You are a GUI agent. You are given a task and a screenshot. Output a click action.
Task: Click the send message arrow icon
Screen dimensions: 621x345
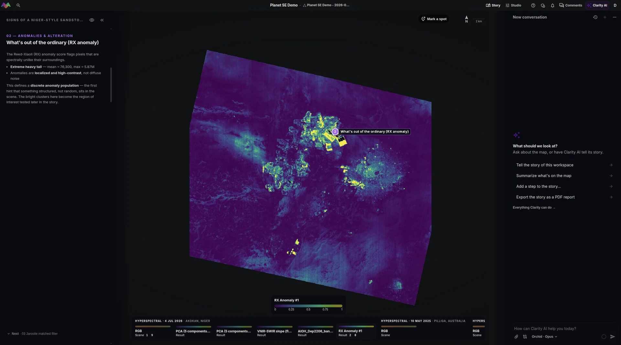(x=613, y=337)
